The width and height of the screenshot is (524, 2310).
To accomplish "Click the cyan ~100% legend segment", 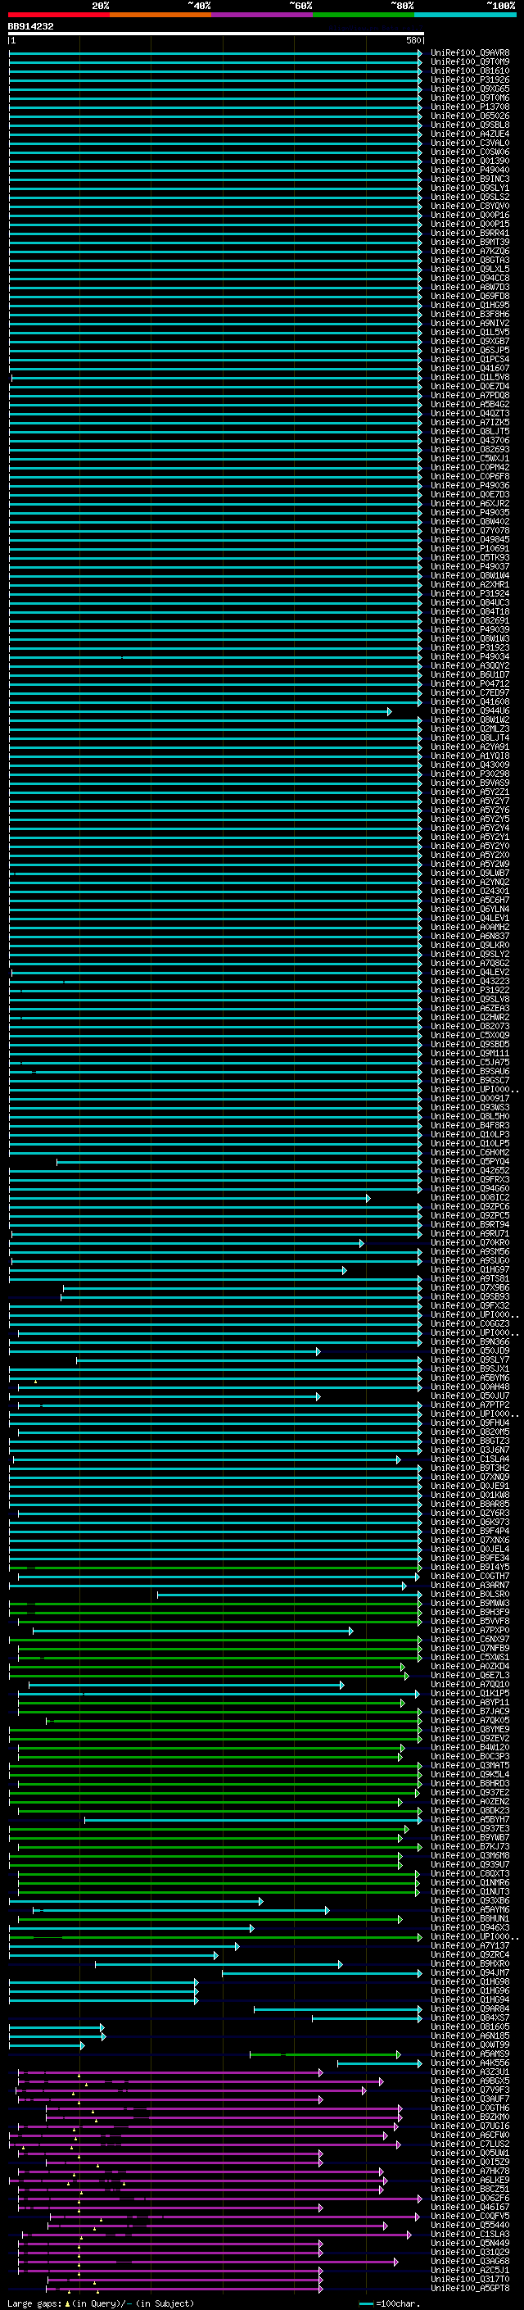I will tap(465, 15).
